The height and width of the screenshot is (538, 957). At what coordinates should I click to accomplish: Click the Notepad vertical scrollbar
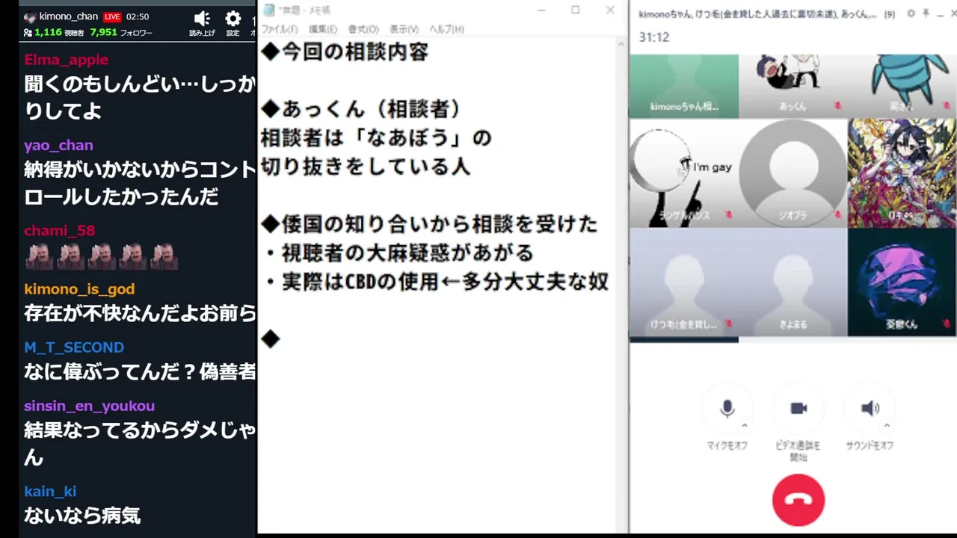click(622, 284)
